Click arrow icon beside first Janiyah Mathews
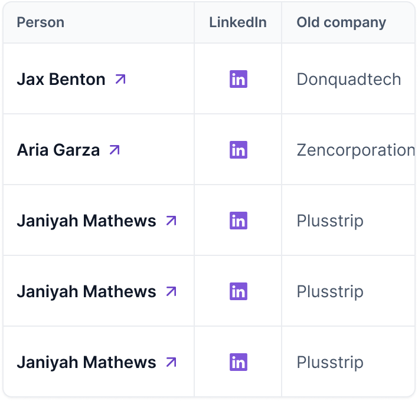The image size is (418, 401). [x=171, y=221]
